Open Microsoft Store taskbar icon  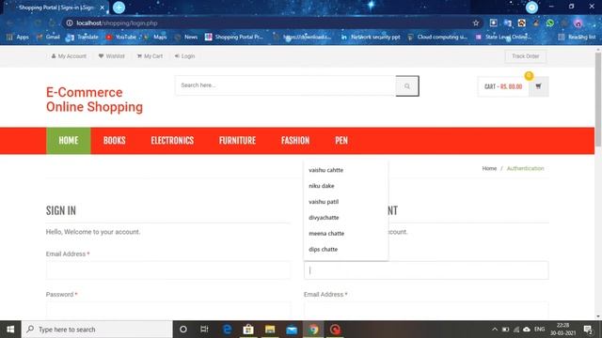[248, 330]
